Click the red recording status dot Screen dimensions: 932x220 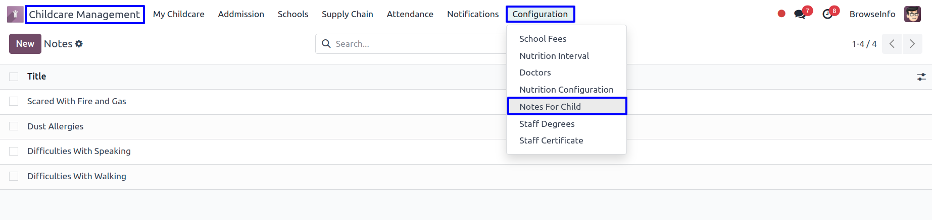(x=781, y=14)
